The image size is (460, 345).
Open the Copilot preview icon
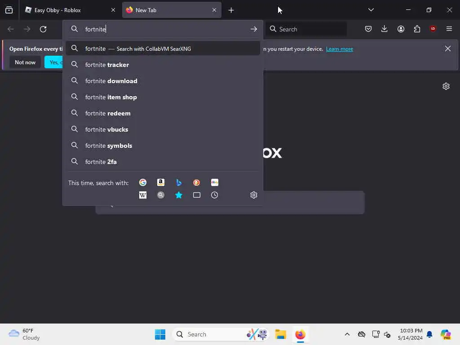click(x=446, y=334)
